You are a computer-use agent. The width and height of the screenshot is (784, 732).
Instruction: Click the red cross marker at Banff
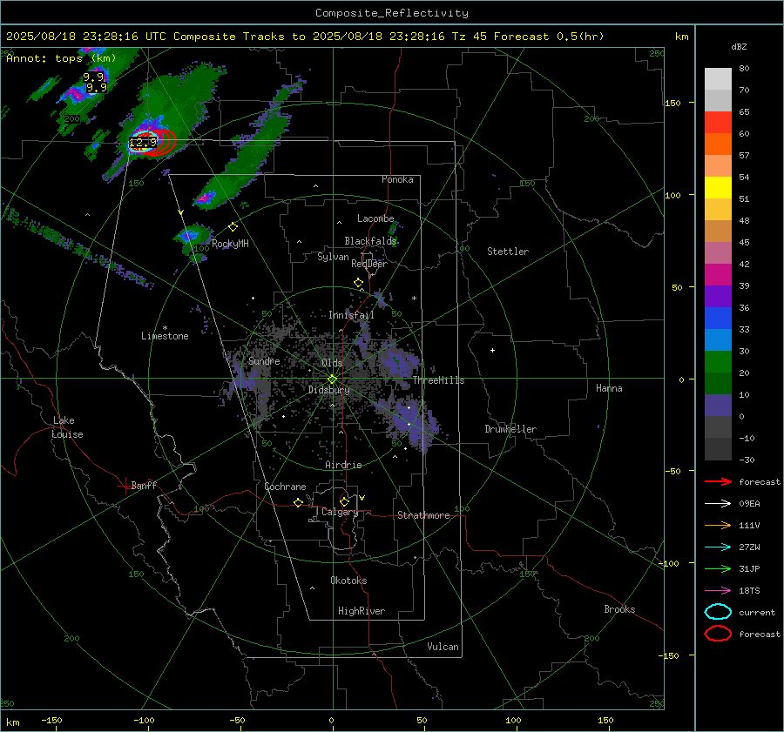pos(124,486)
